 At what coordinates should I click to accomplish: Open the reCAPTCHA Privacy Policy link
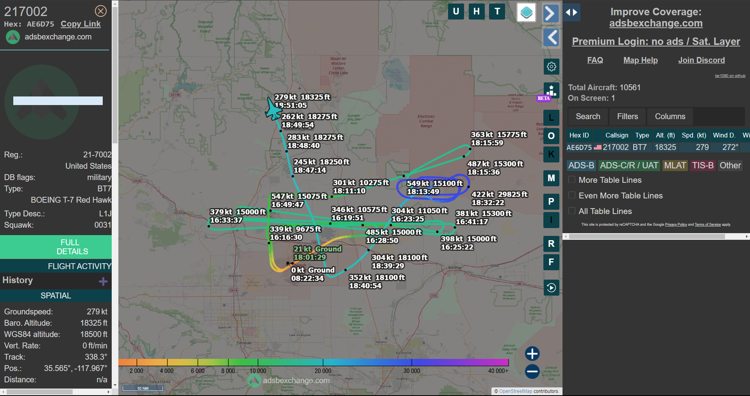pyautogui.click(x=676, y=225)
